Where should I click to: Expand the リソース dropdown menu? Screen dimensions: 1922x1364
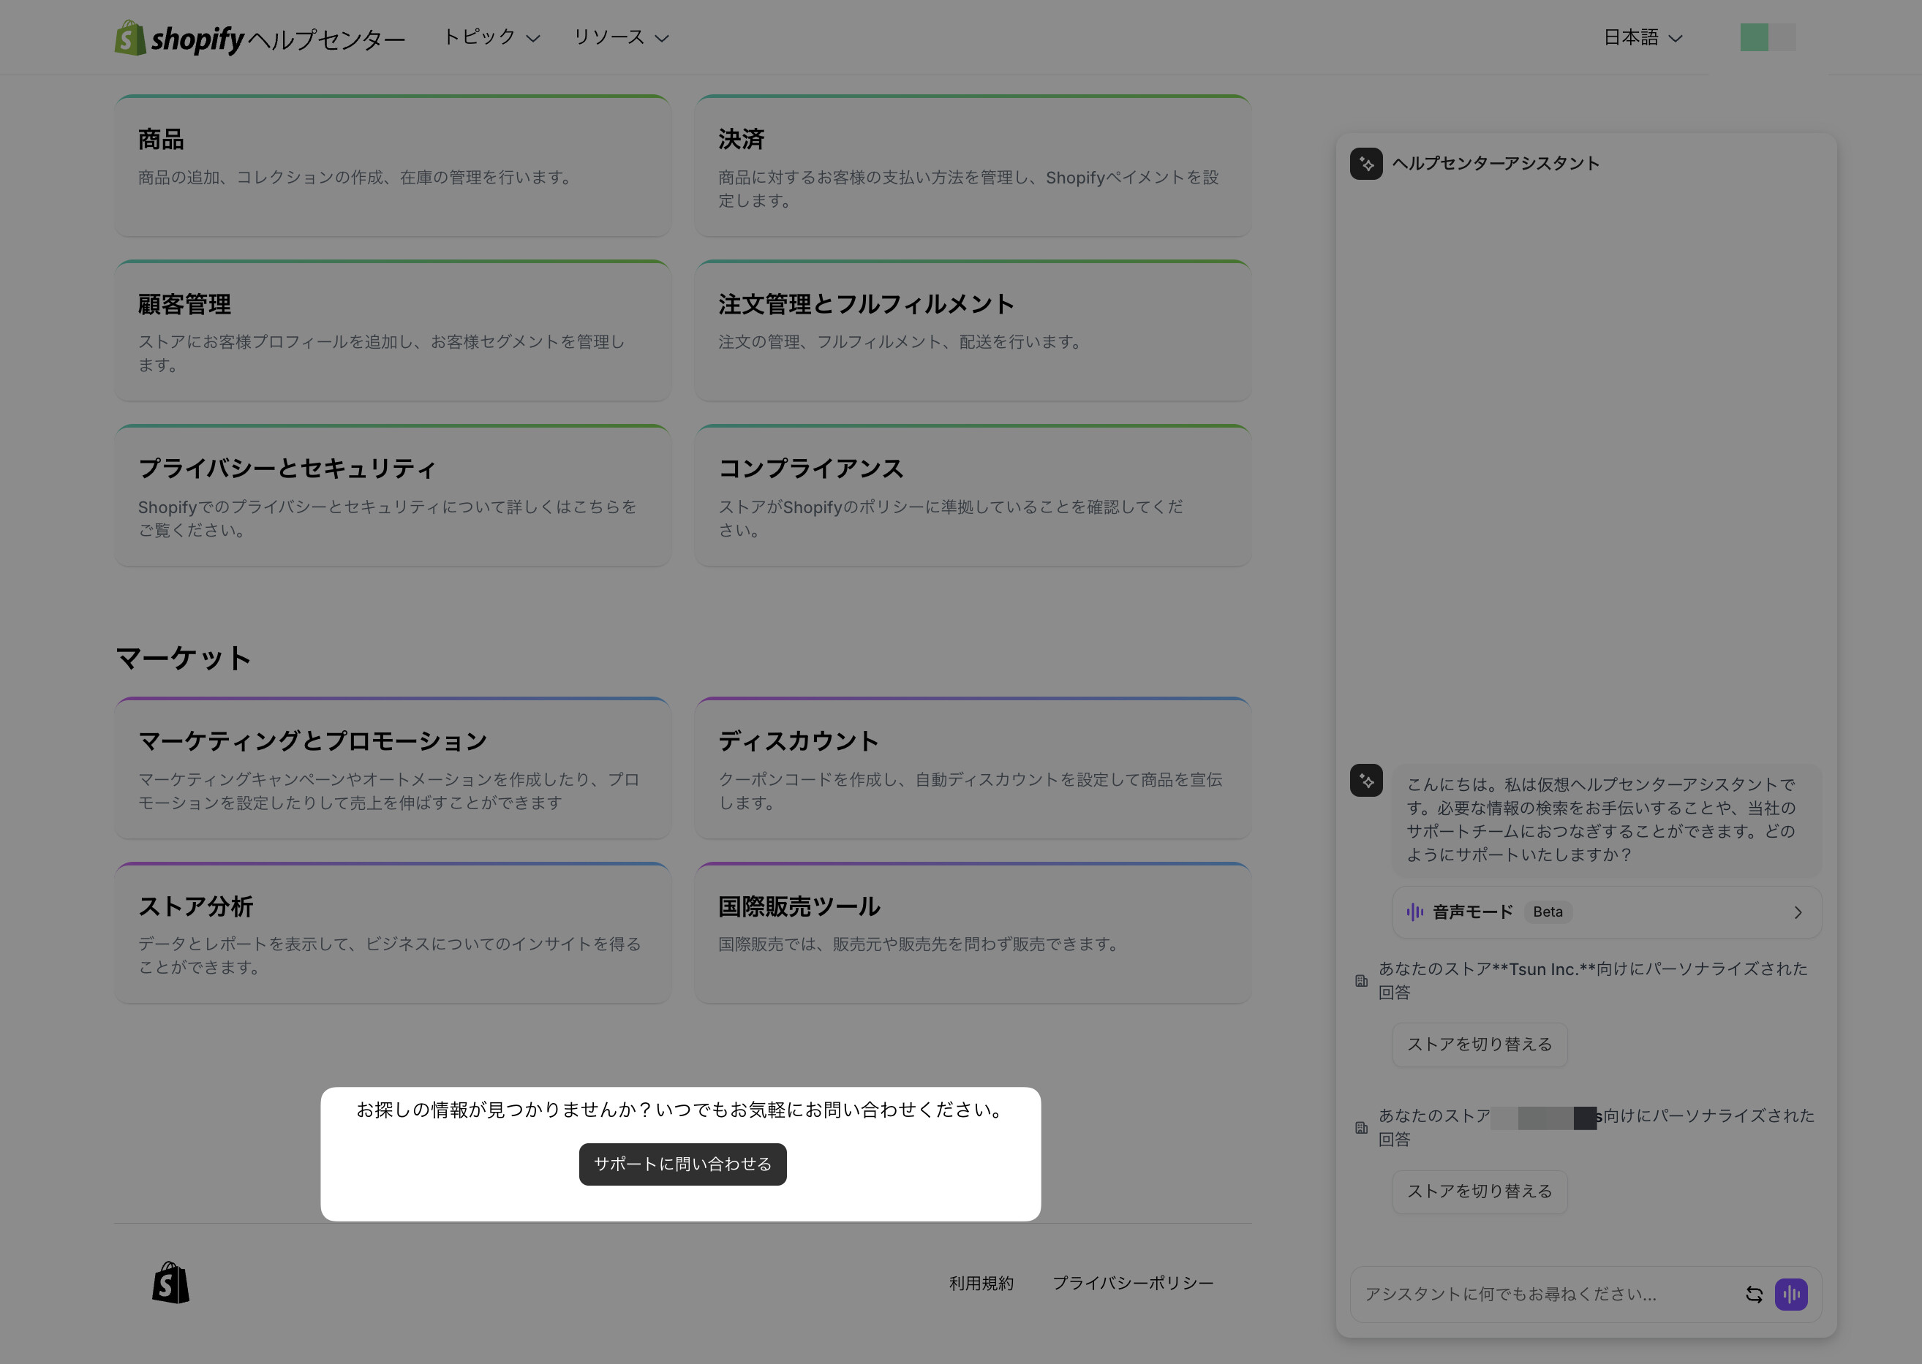(620, 38)
